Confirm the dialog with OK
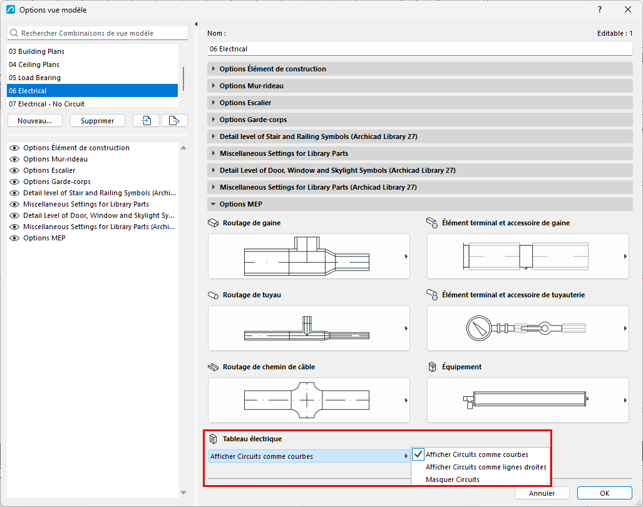The height and width of the screenshot is (507, 643). pyautogui.click(x=604, y=493)
